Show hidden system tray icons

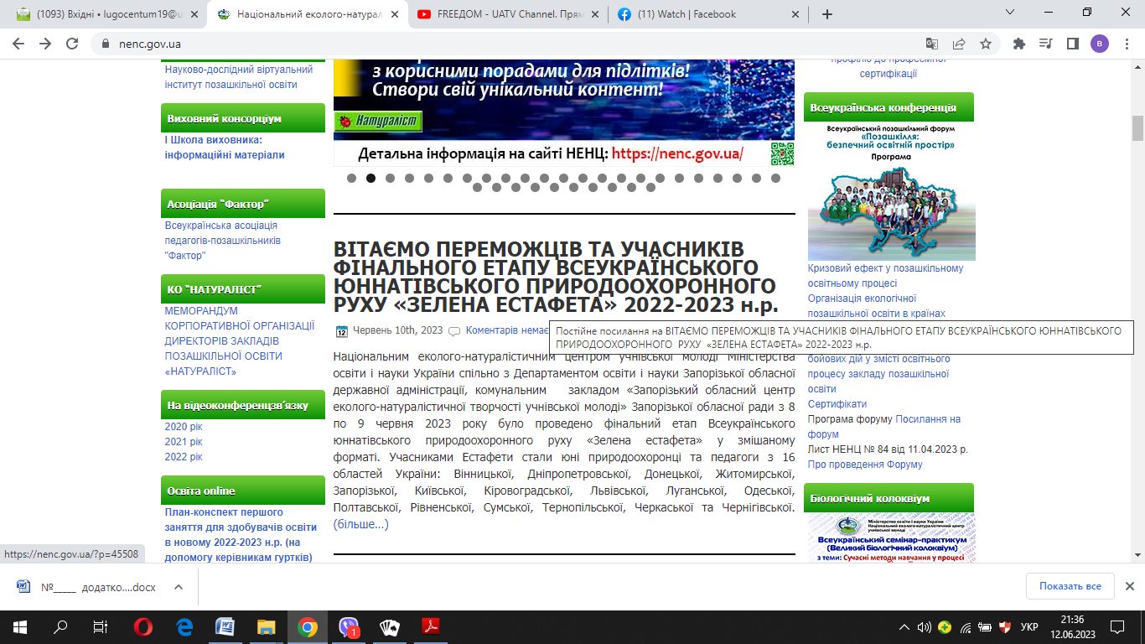(x=904, y=626)
